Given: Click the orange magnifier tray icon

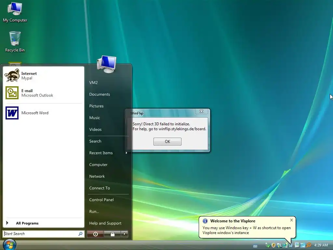Looking at the screenshot, I should [x=309, y=245].
